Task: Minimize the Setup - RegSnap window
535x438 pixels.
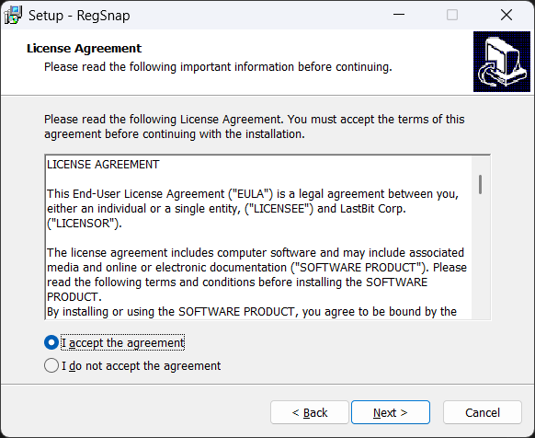Action: [399, 15]
